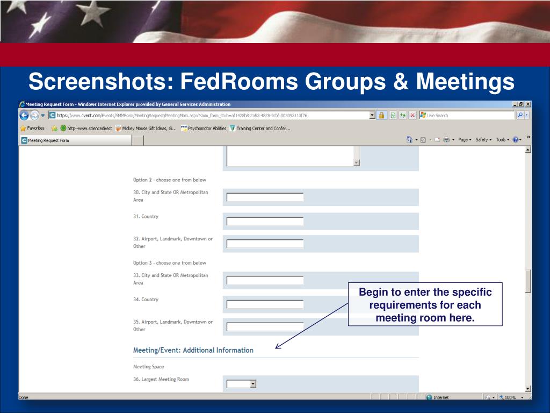550x413 pixels.
Task: Open the Safety menu
Action: [x=484, y=140]
